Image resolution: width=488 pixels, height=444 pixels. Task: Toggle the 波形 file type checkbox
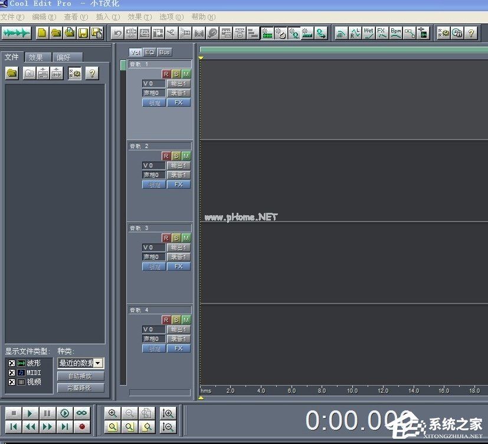pyautogui.click(x=12, y=363)
